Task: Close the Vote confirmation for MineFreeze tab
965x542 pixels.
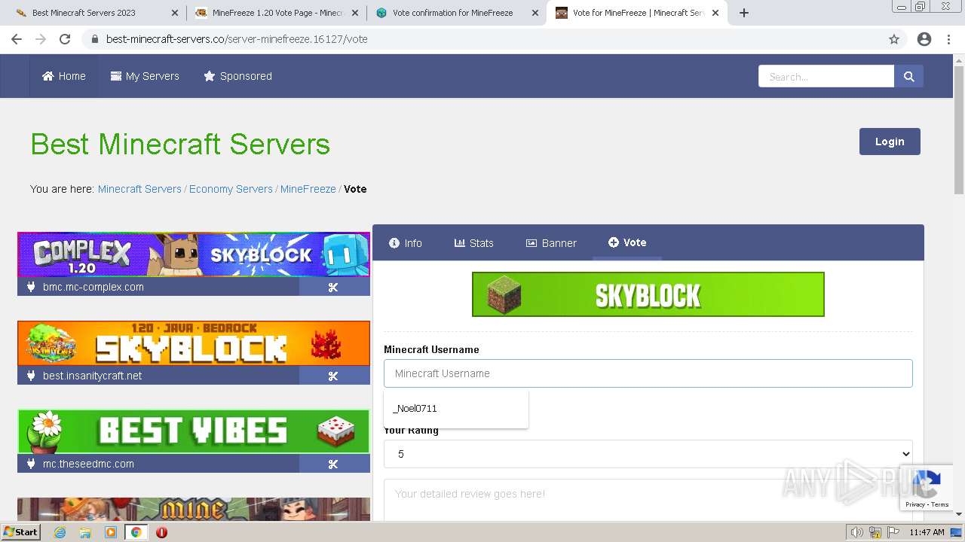Action: coord(535,13)
